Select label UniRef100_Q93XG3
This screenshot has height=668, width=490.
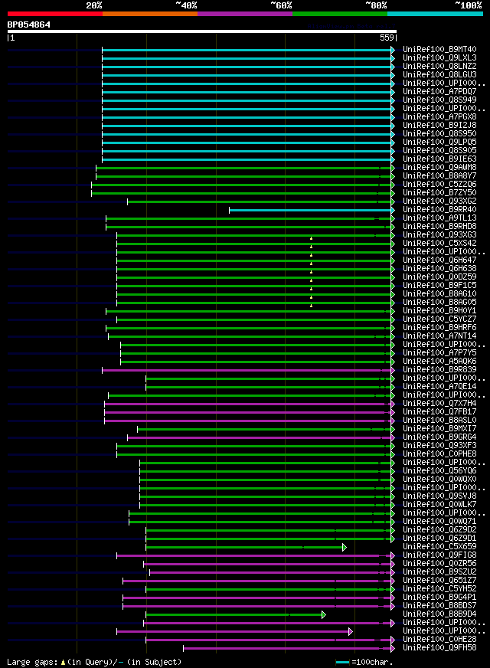point(439,234)
